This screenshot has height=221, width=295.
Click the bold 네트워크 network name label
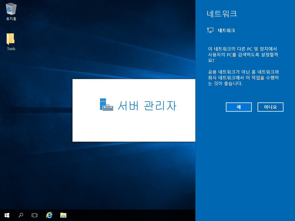(226, 31)
